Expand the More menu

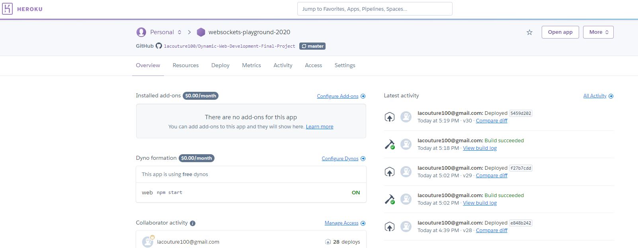(598, 32)
